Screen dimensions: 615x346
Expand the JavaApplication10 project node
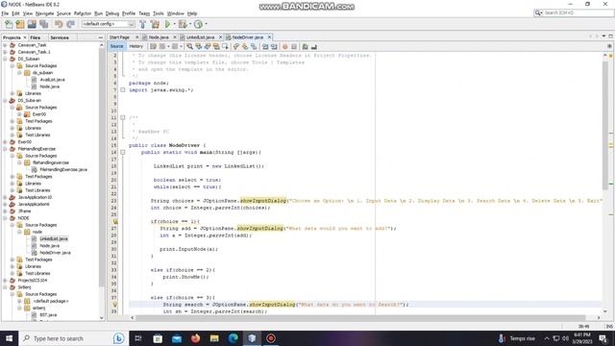click(5, 197)
